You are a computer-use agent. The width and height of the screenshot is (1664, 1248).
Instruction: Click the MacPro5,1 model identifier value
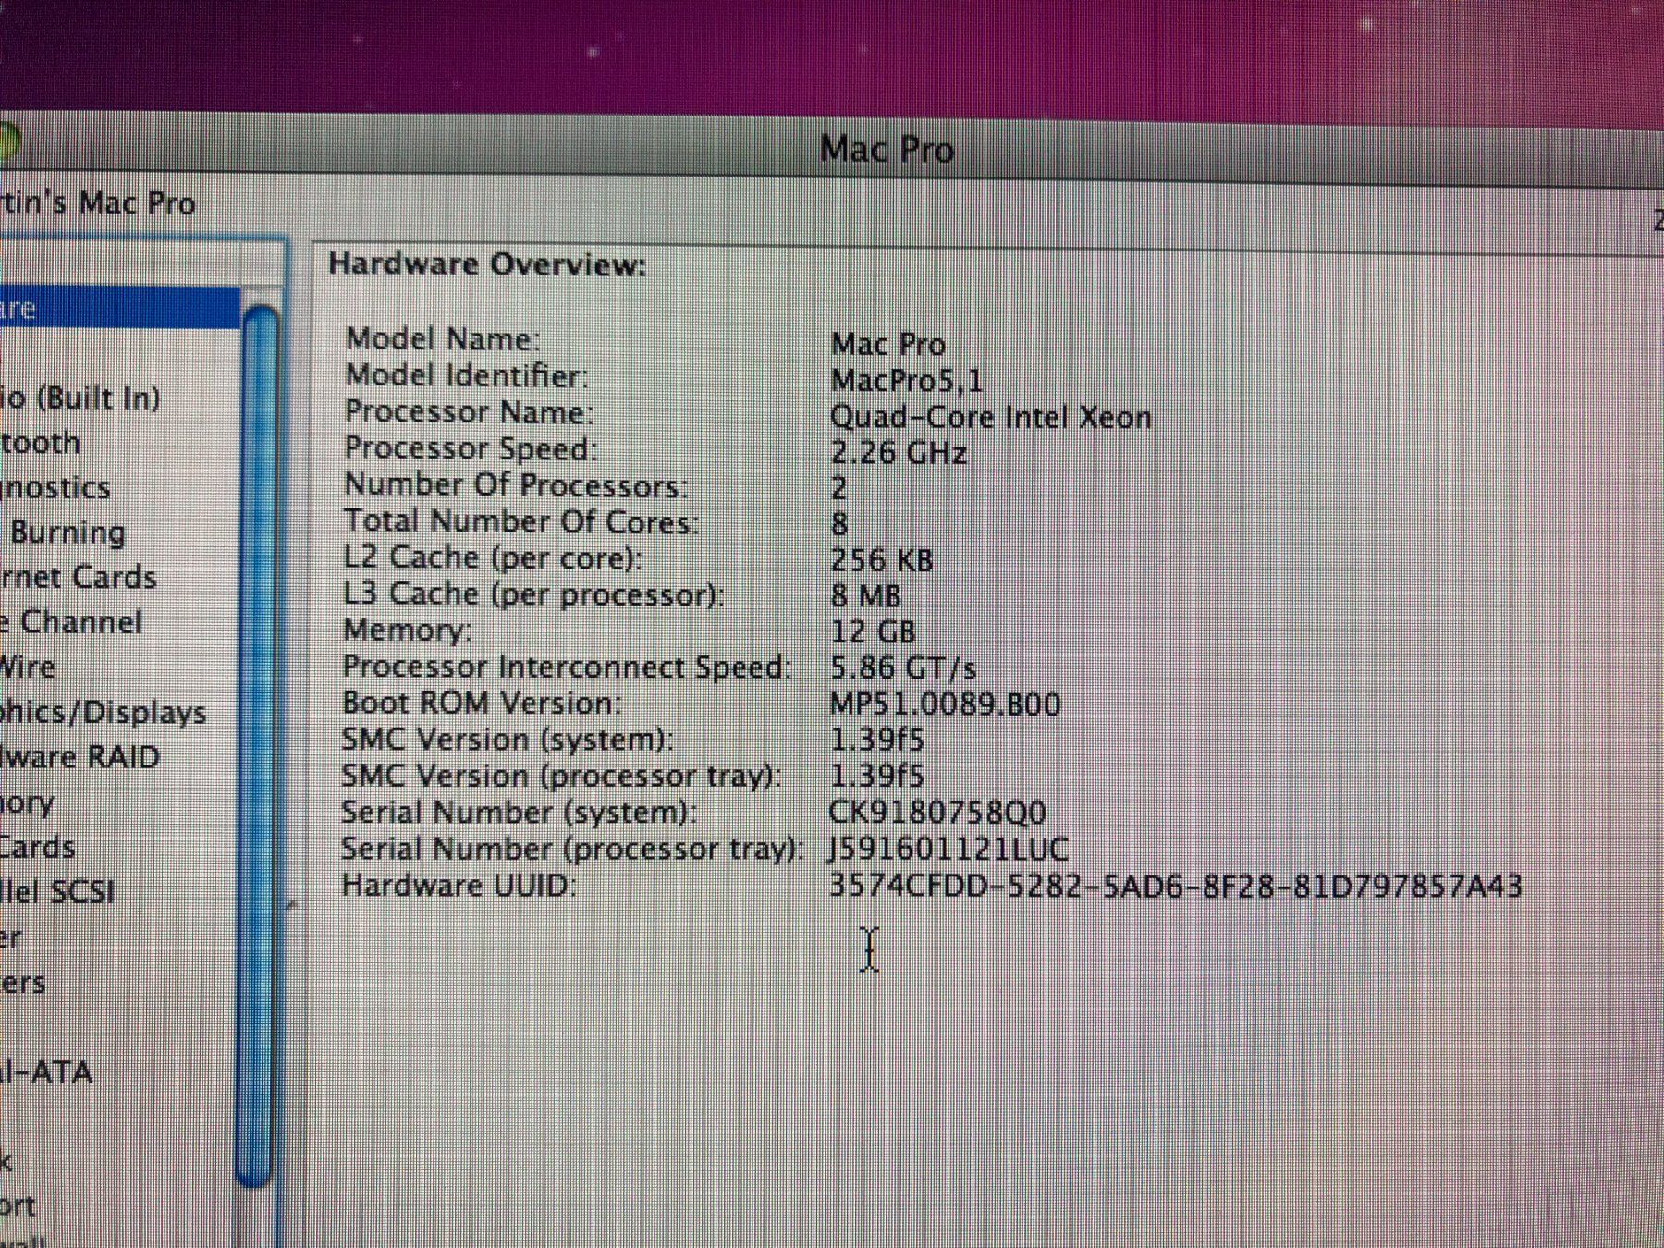click(x=907, y=380)
